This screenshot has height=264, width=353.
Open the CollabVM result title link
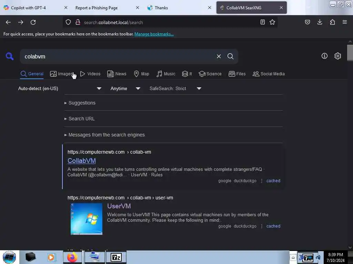(82, 161)
